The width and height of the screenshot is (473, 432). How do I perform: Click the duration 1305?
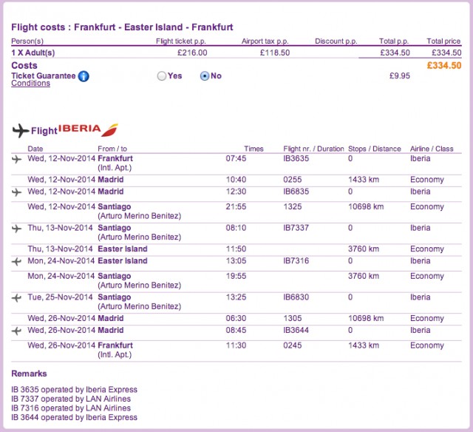click(x=293, y=318)
